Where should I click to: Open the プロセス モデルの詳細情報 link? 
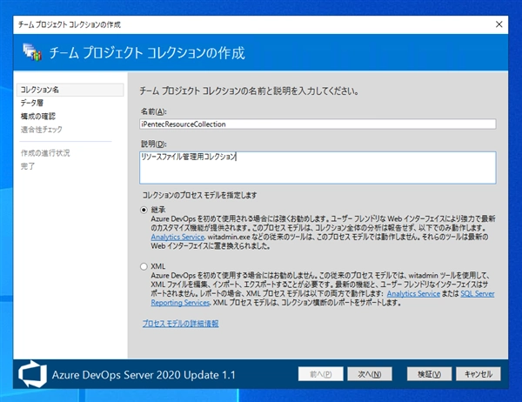(180, 324)
